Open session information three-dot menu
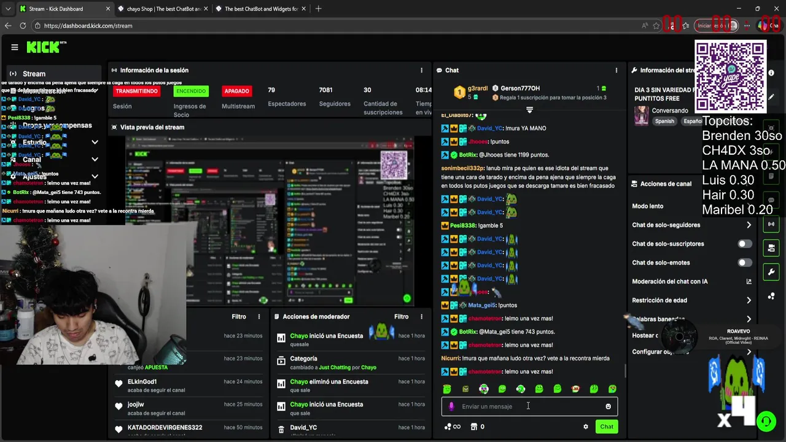 421,70
